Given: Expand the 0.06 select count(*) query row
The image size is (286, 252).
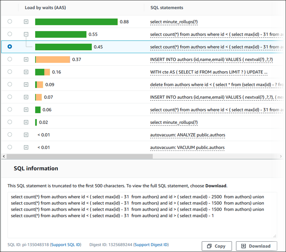Looking at the screenshot, I should [26, 110].
